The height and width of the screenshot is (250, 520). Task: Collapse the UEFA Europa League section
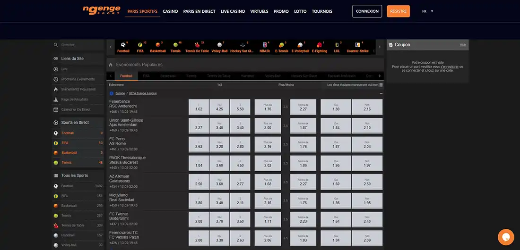tap(381, 93)
